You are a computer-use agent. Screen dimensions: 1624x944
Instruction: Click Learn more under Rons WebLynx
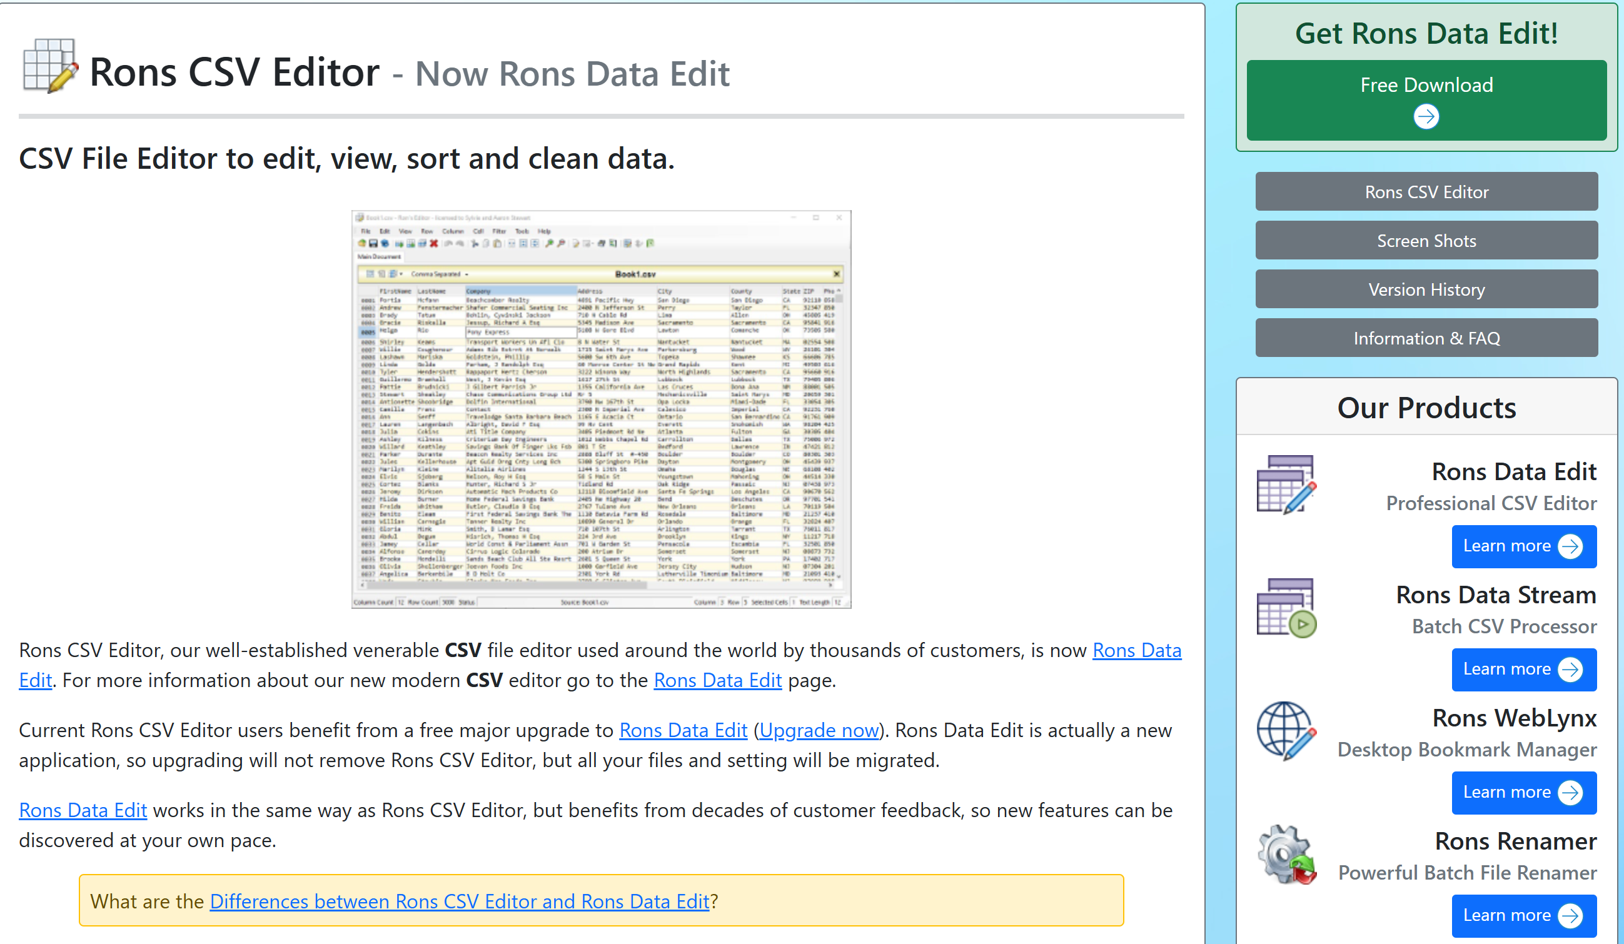1523,793
